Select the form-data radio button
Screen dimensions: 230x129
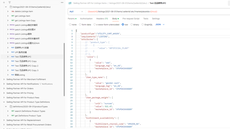(x=80, y=25)
